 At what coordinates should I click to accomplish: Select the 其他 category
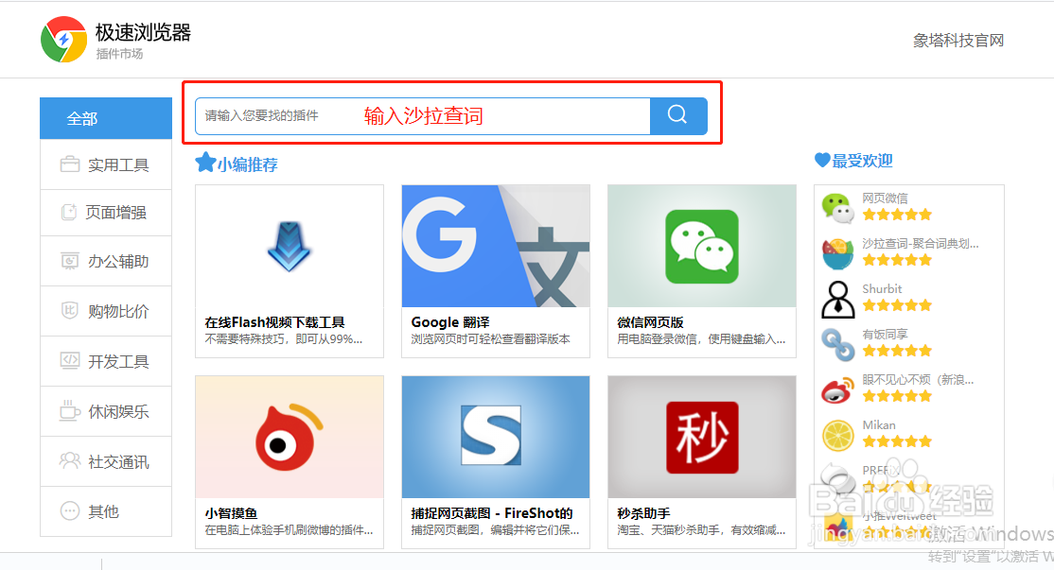[x=106, y=511]
